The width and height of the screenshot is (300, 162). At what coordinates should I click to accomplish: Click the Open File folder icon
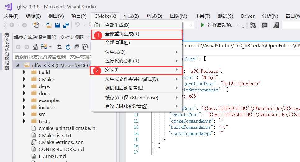49,25
